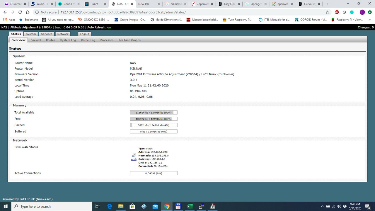Viewport: 375px width, 211px height.
Task: Open Task View on the taskbar
Action: tap(98, 206)
